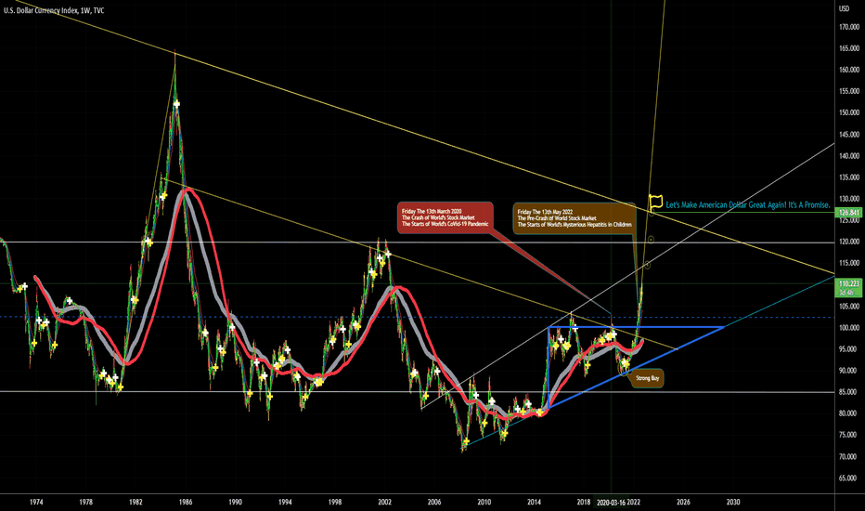
Task: Click the 1994 label on the time axis
Action: pos(285,502)
